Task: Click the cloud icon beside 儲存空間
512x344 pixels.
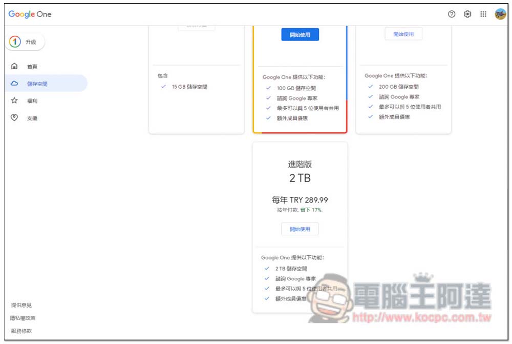Action: tap(14, 84)
